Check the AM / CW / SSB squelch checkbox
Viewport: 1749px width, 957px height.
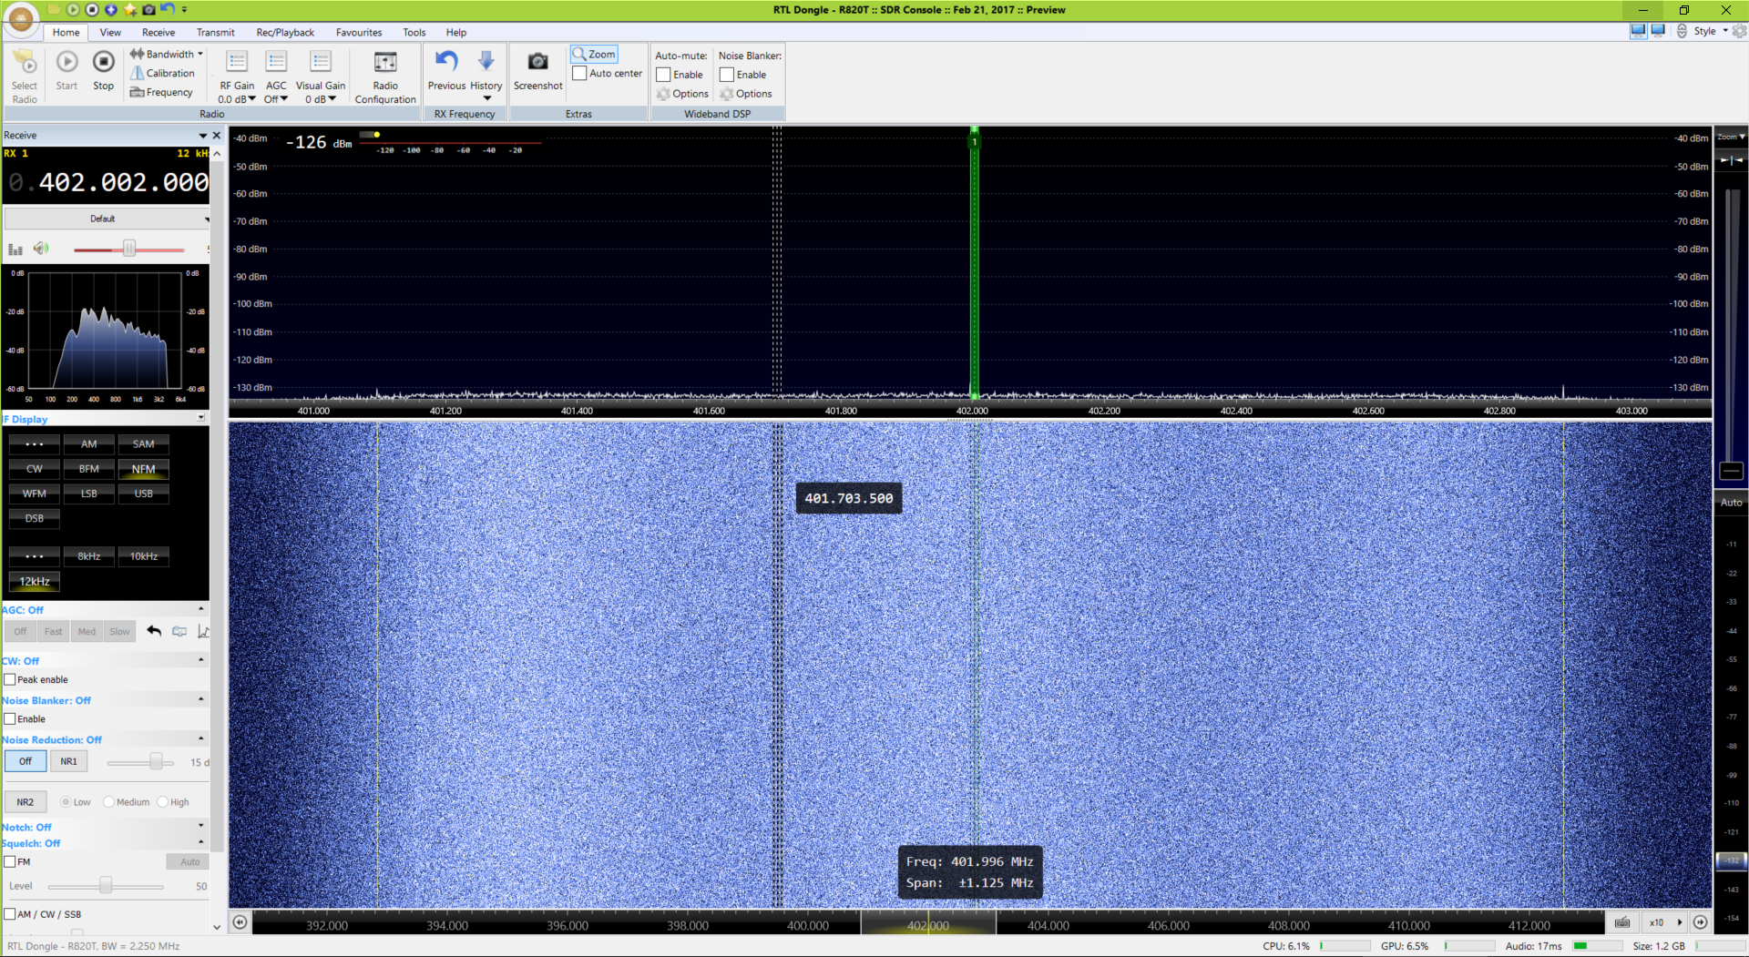point(9,914)
